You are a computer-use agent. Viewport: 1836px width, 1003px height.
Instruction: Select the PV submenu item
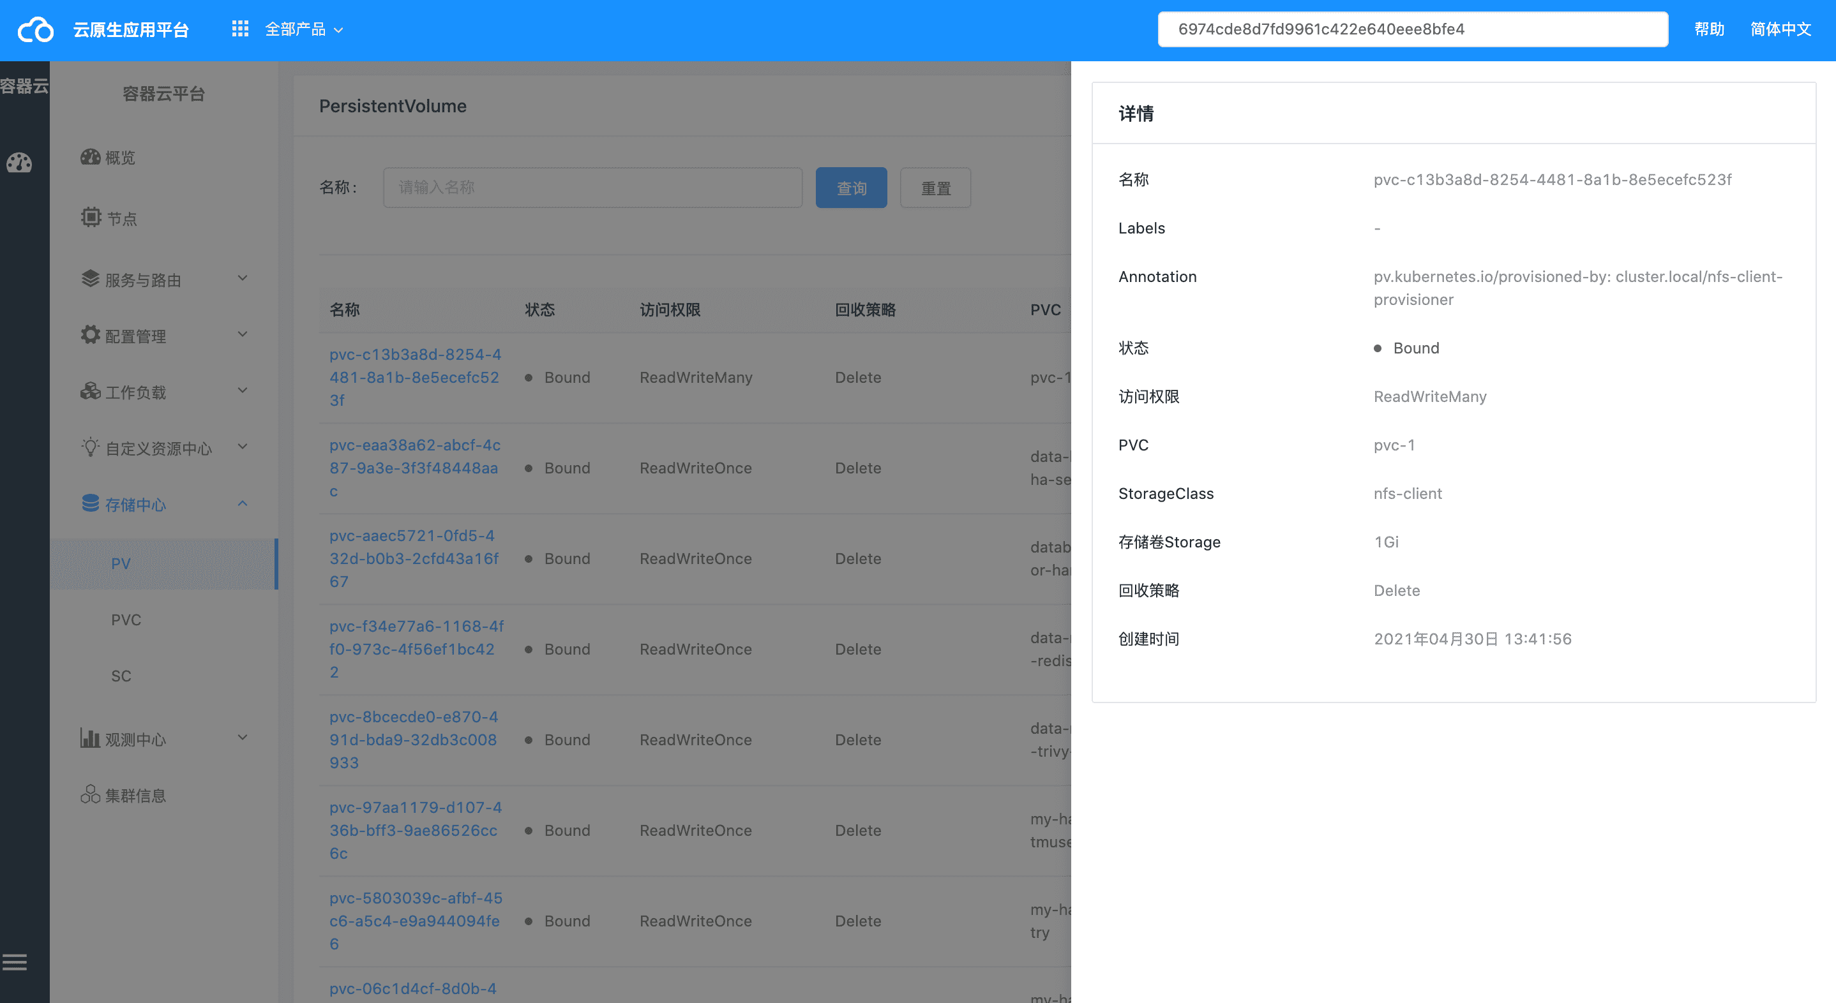pyautogui.click(x=163, y=563)
